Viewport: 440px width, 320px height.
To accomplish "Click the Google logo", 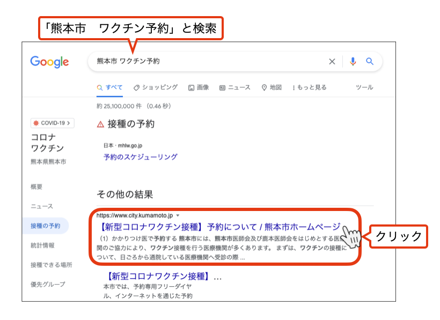I will click(x=49, y=61).
